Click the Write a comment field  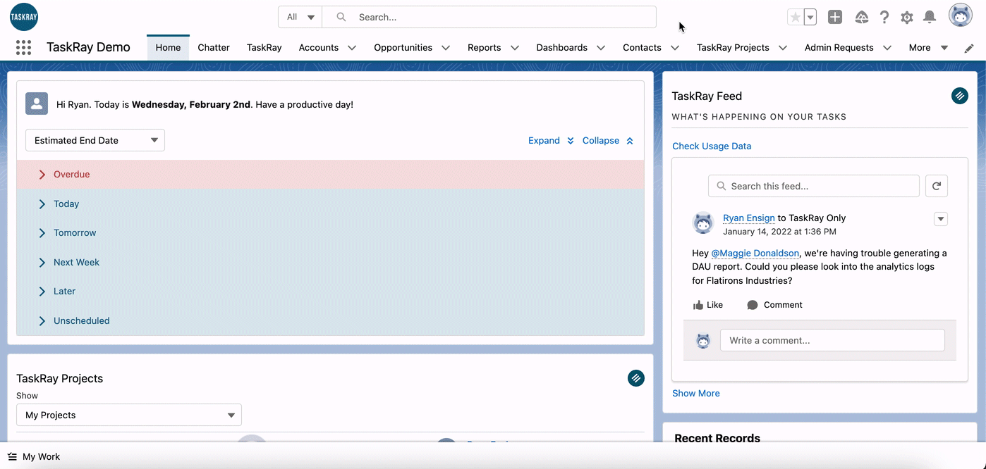point(832,340)
